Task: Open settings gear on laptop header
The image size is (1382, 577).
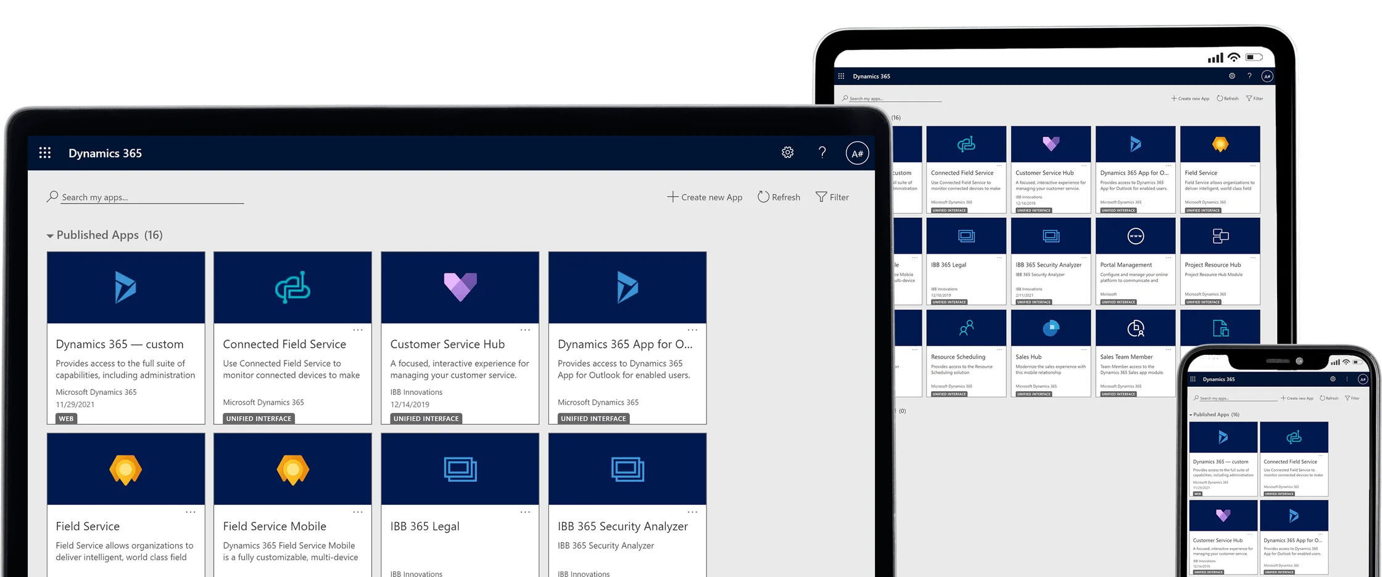Action: pyautogui.click(x=787, y=152)
